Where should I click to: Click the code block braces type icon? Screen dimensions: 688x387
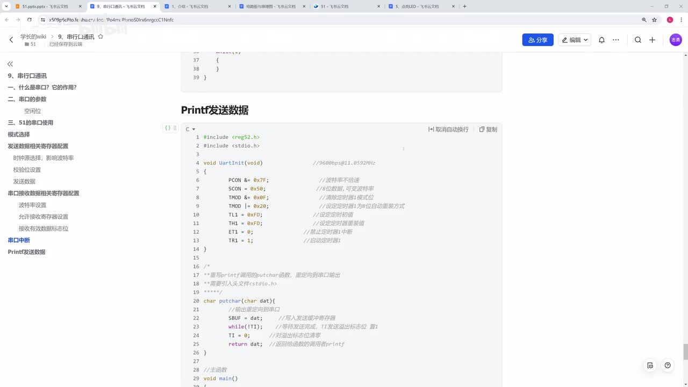tap(168, 128)
